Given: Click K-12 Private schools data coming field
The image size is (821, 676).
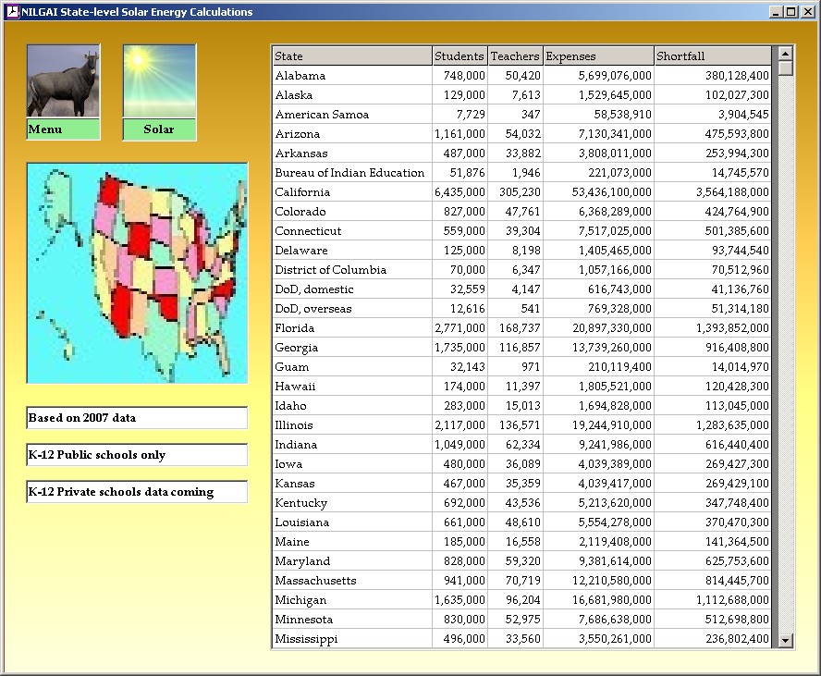Looking at the screenshot, I should click(137, 492).
